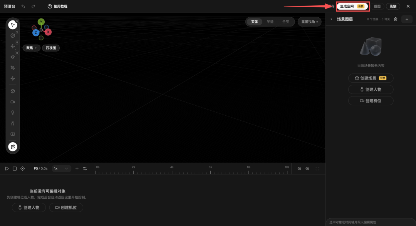The image size is (416, 226).
Task: Add a cube object from the toolbar
Action: point(12,91)
